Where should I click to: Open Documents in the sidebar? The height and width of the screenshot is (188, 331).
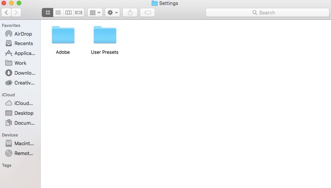20,123
